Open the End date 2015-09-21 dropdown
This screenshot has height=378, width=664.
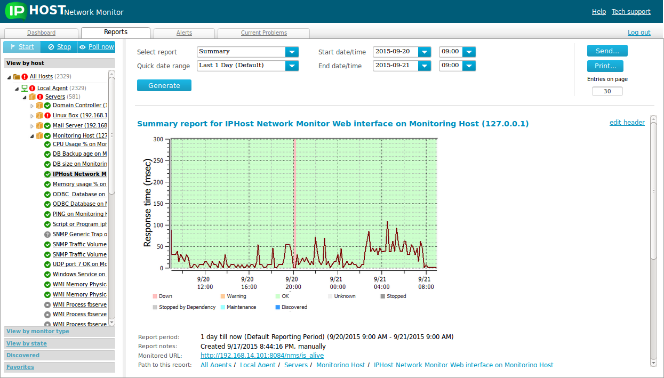(425, 66)
